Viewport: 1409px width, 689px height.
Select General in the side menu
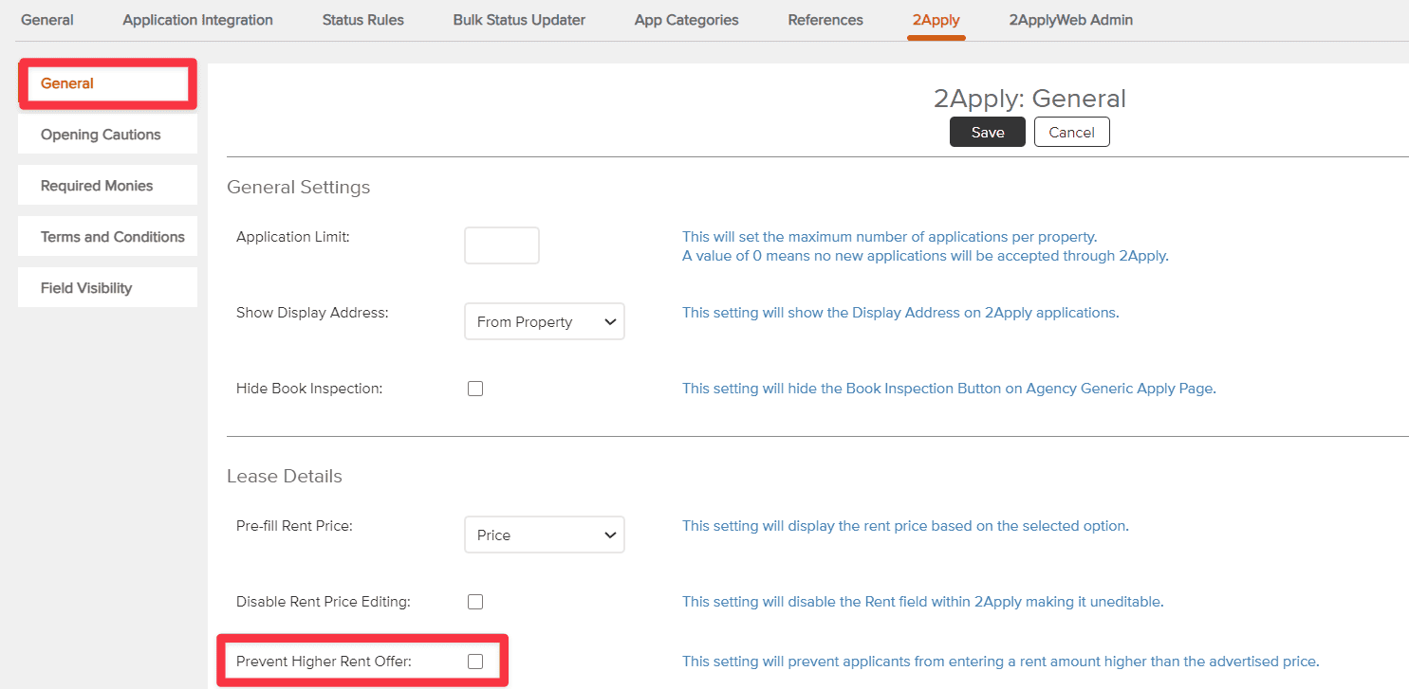tap(107, 83)
